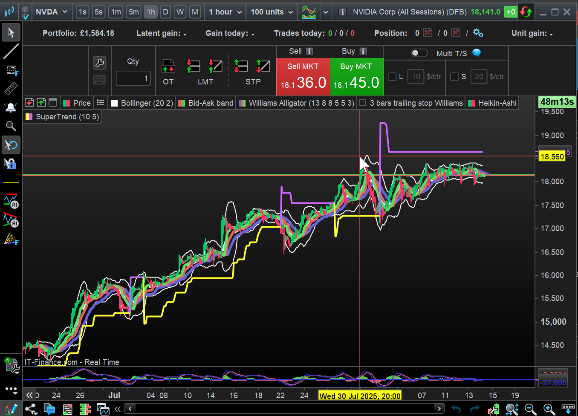Enable the L limit checkbox
Viewport: 578px width, 416px height.
point(392,77)
